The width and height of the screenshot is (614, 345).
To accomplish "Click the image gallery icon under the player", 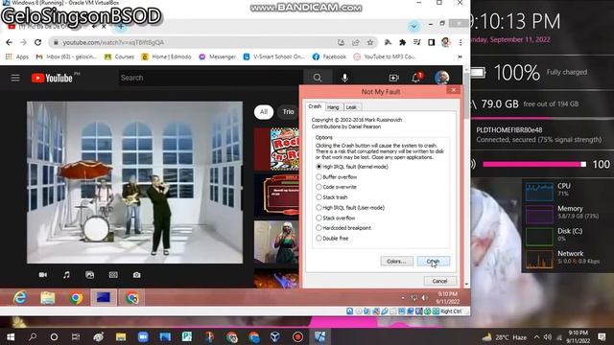I will point(89,275).
